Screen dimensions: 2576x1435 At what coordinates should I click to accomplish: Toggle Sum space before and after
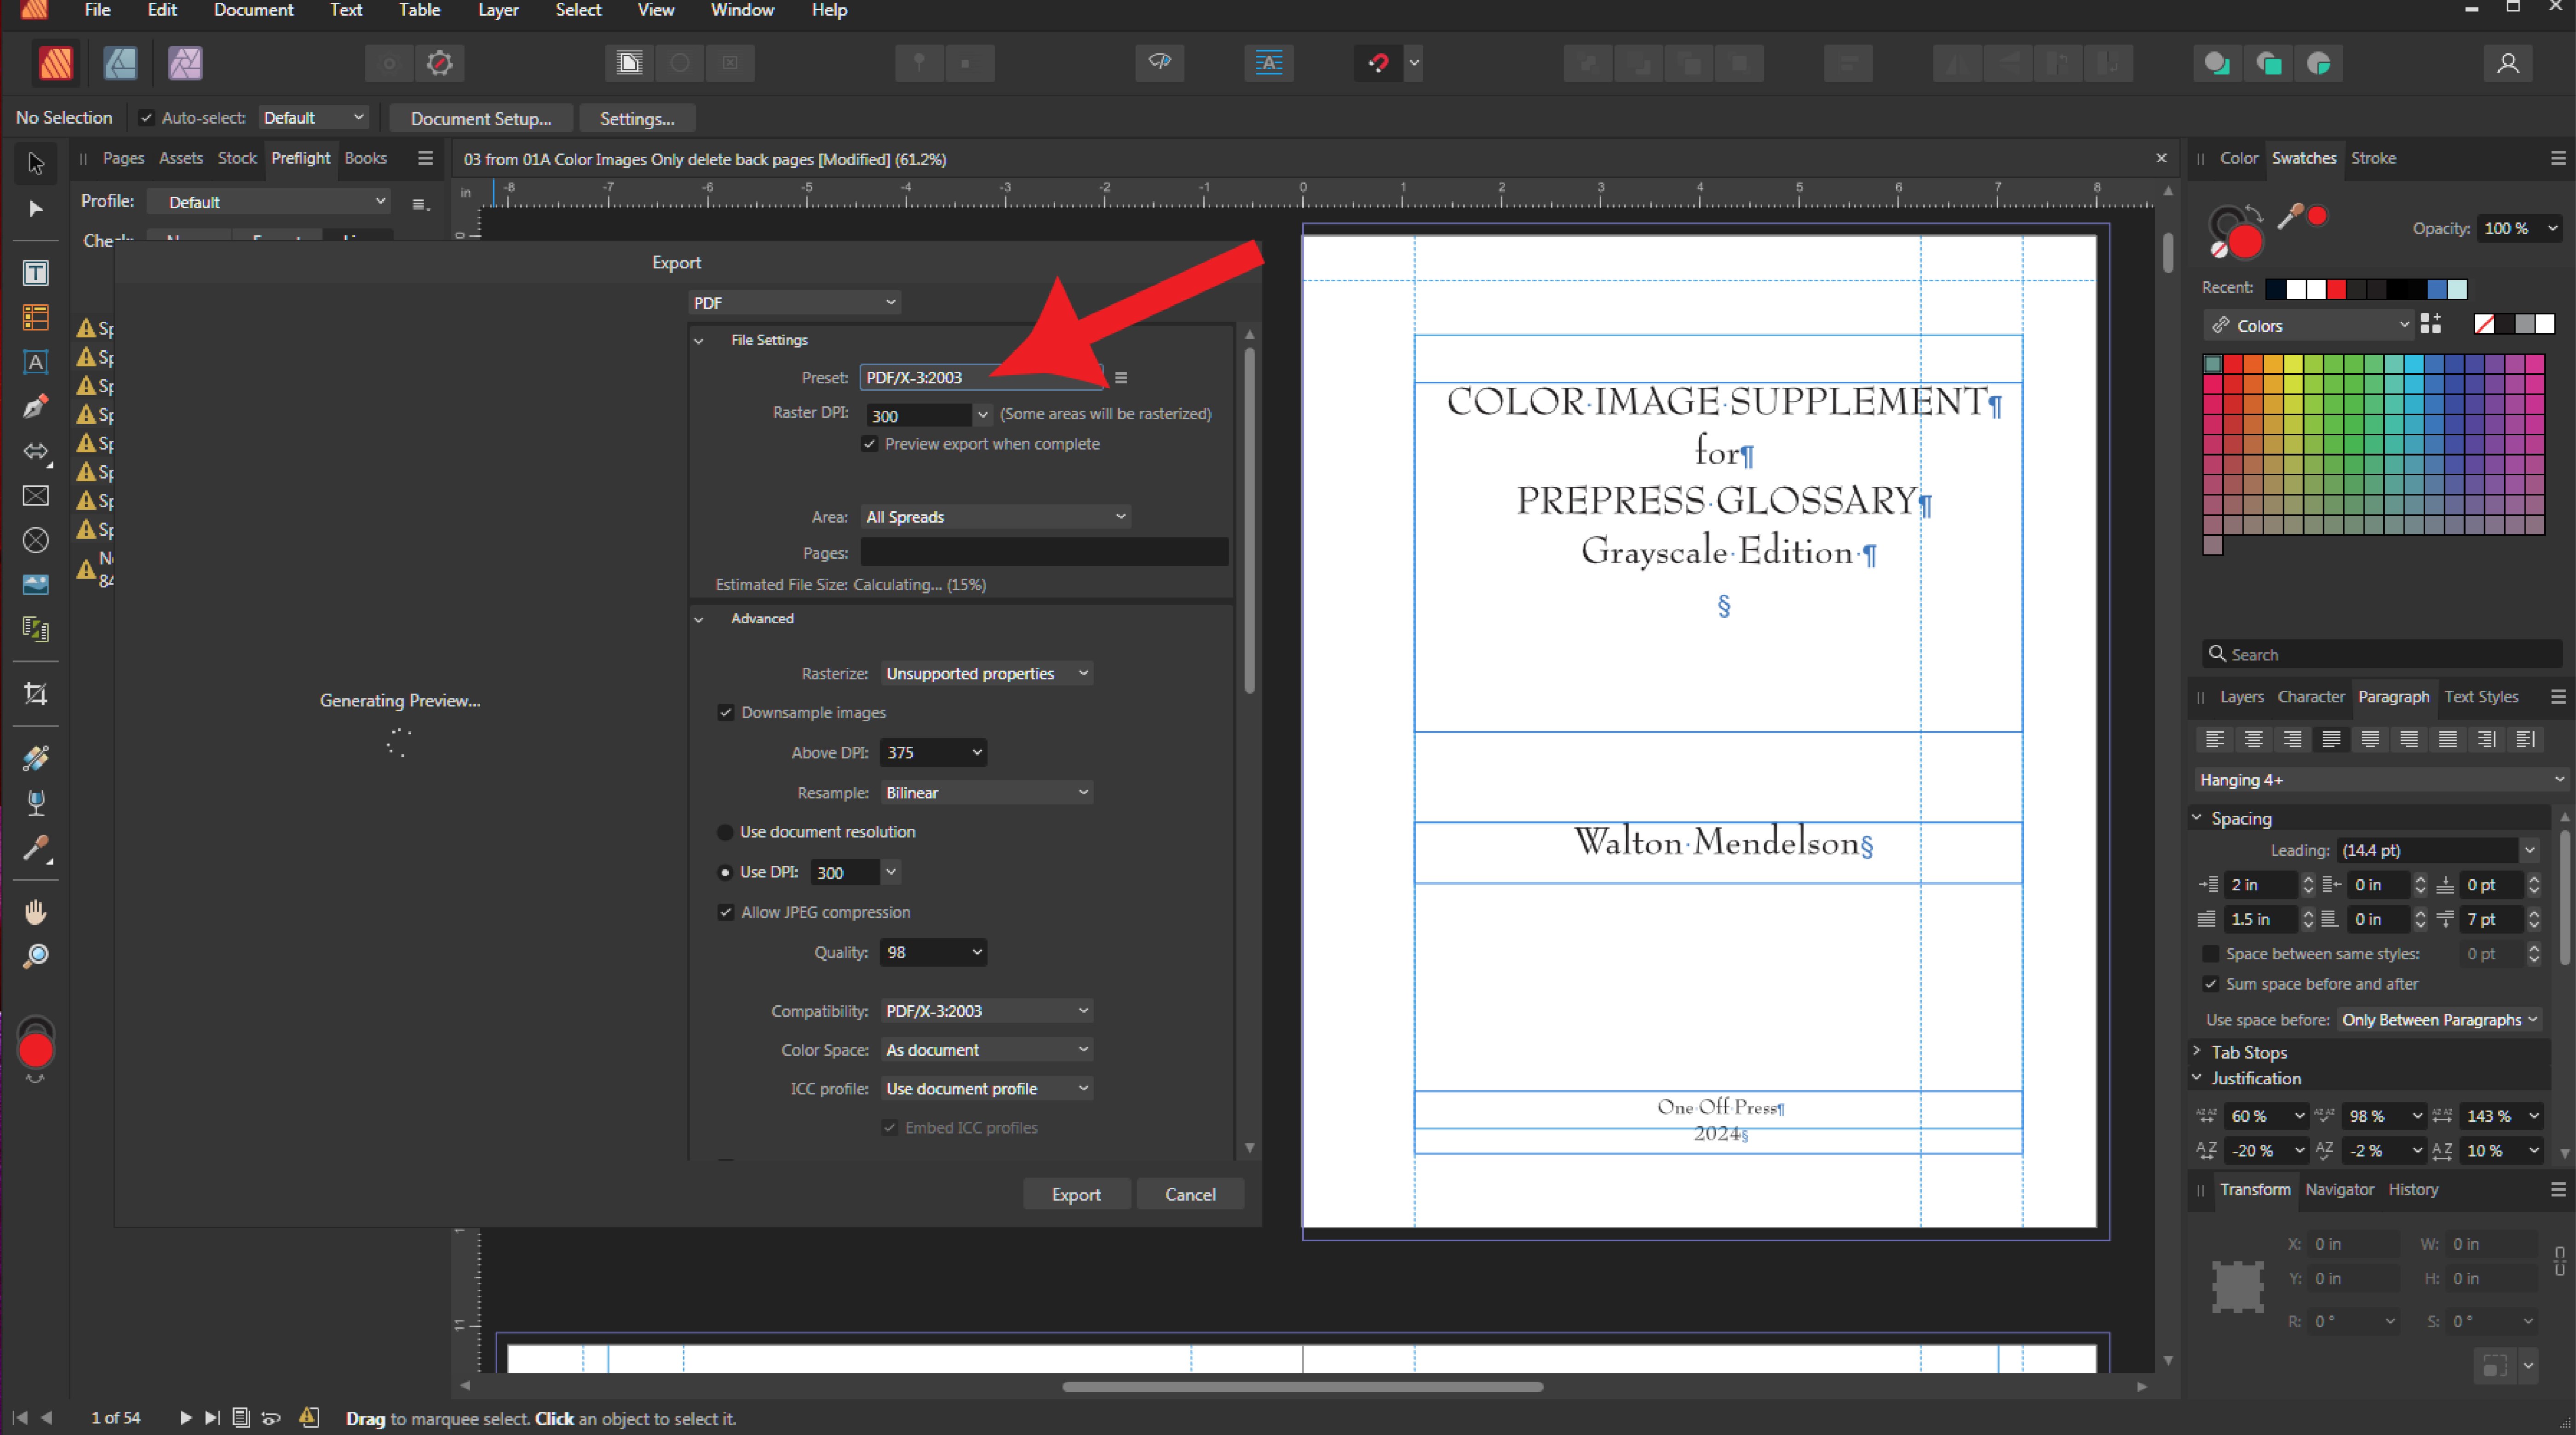coord(2211,984)
